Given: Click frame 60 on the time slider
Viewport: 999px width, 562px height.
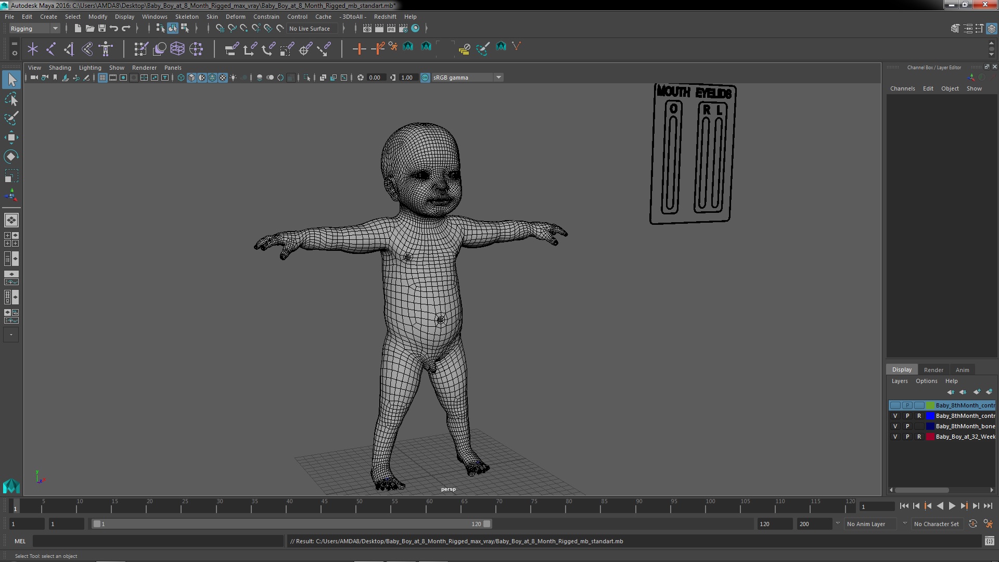Looking at the screenshot, I should 429,506.
